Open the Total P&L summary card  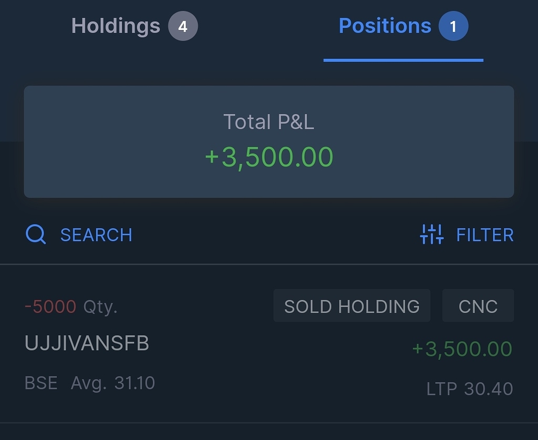tap(269, 142)
